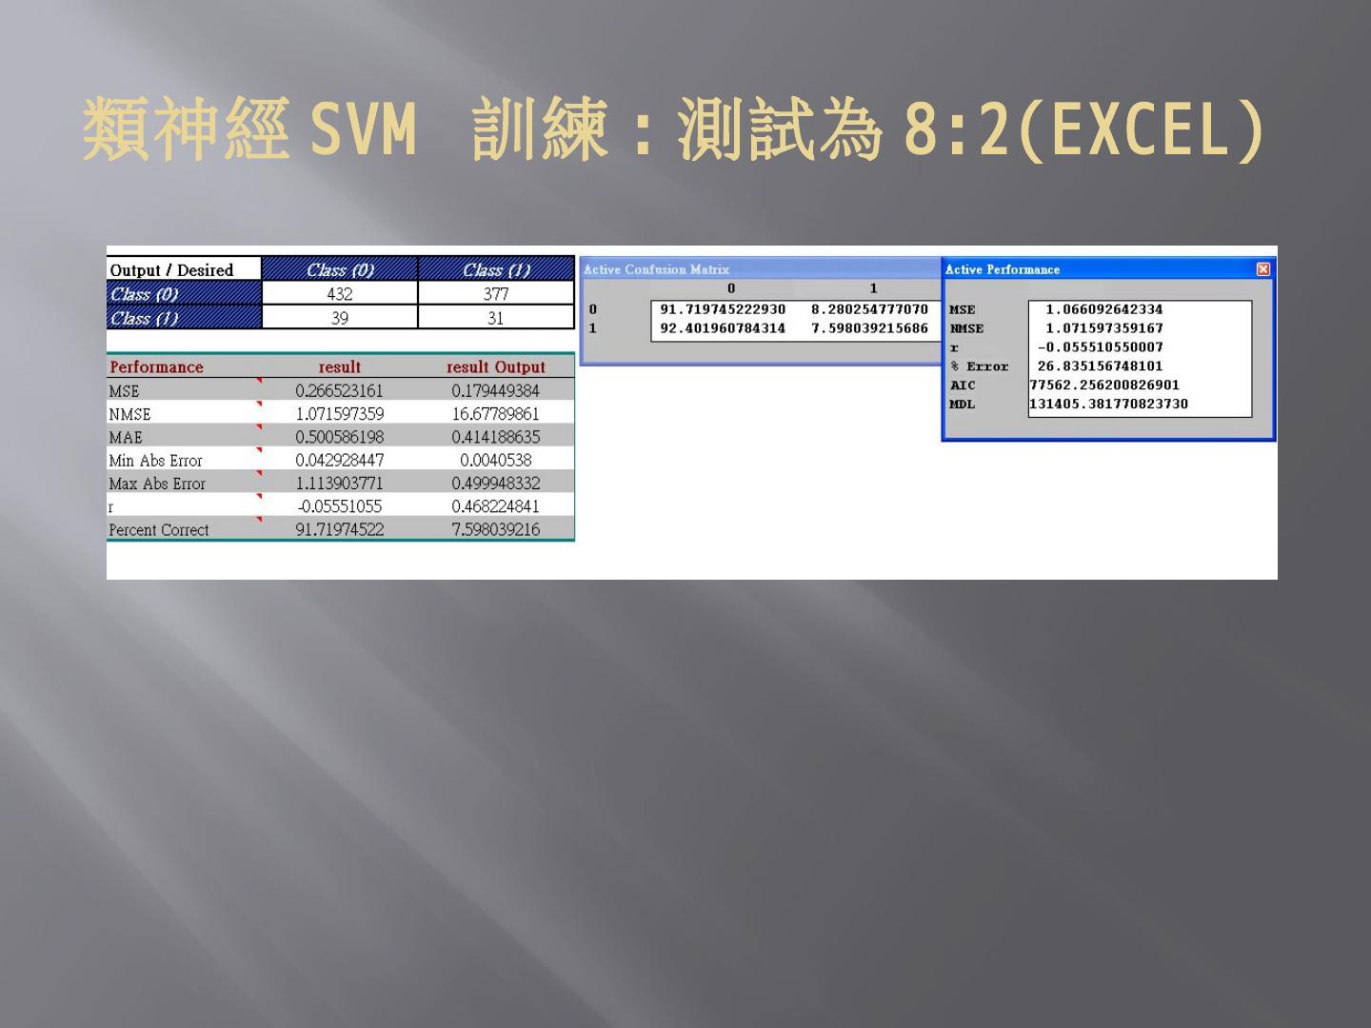Click confusion matrix value 8.280254777070

(870, 309)
